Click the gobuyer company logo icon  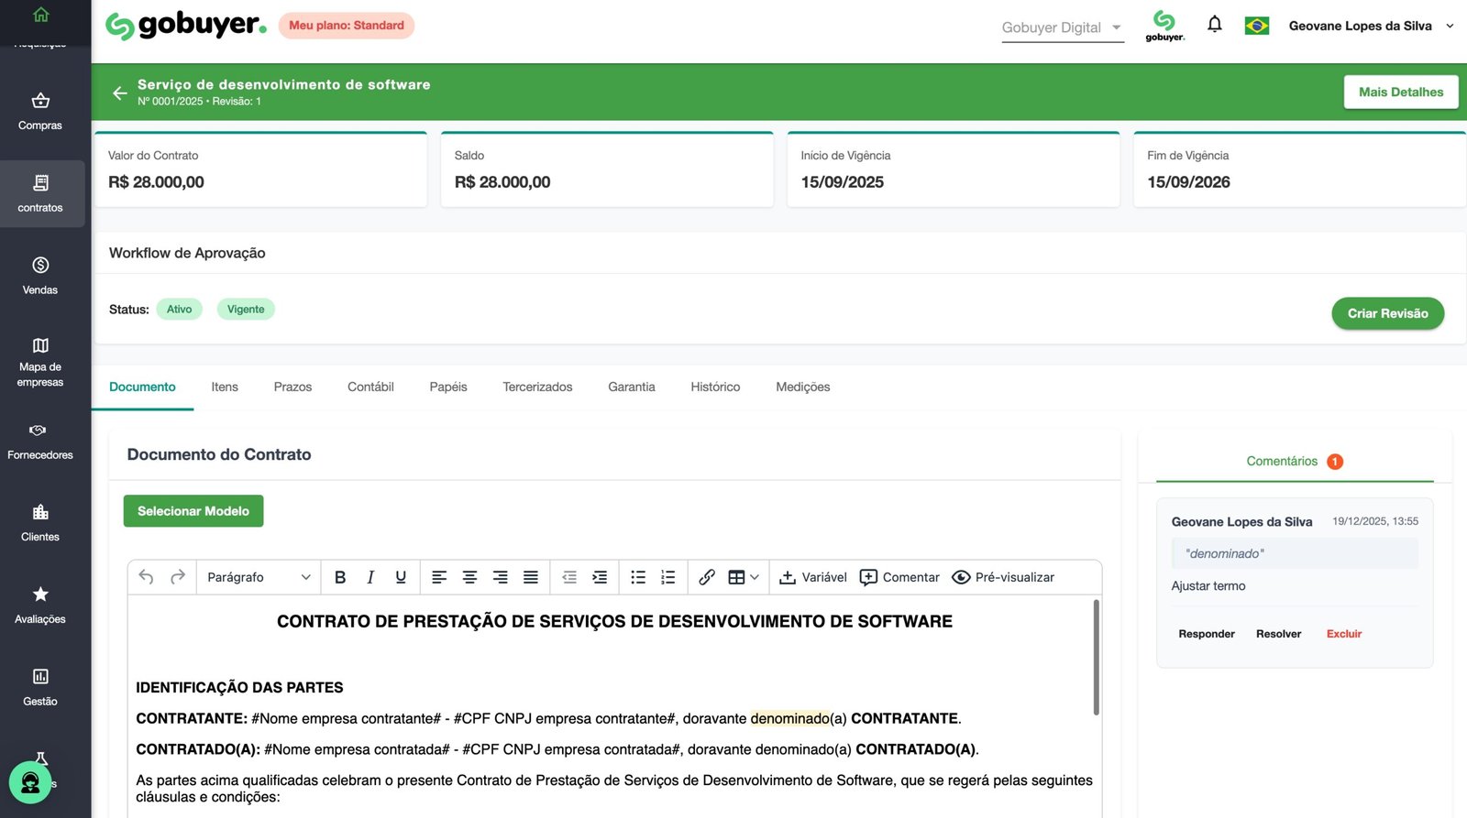click(1164, 26)
